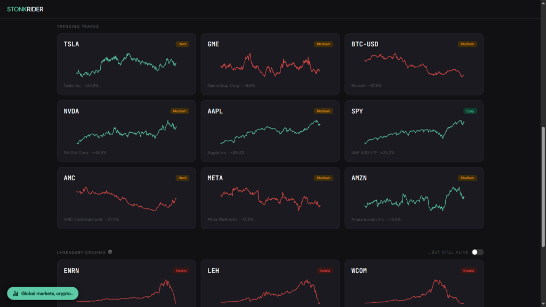
Task: Select the SPY Easy track
Action: (x=414, y=131)
